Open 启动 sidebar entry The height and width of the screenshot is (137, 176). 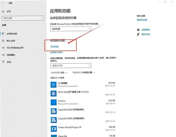[x=9, y=62]
